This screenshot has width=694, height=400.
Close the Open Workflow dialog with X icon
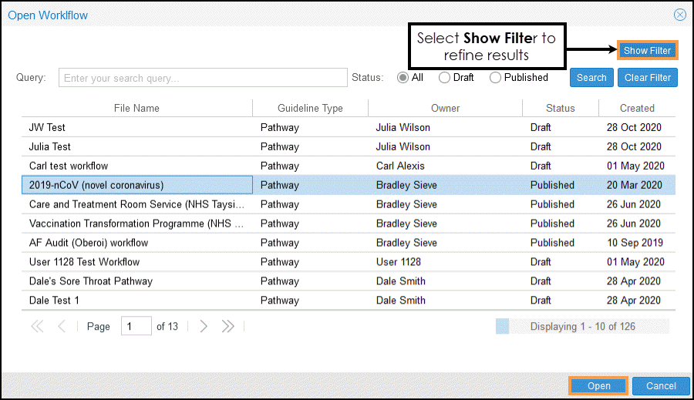(679, 15)
